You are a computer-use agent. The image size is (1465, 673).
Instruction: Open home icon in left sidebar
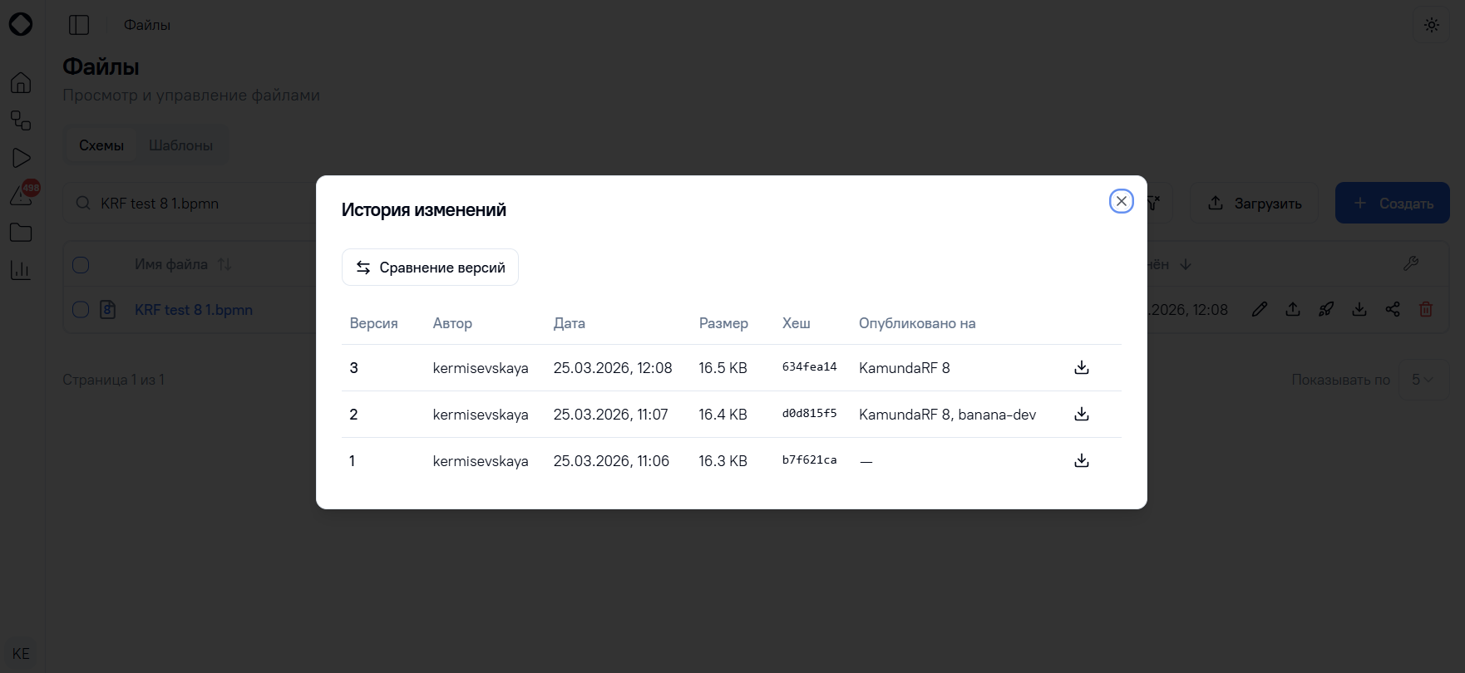[x=21, y=82]
